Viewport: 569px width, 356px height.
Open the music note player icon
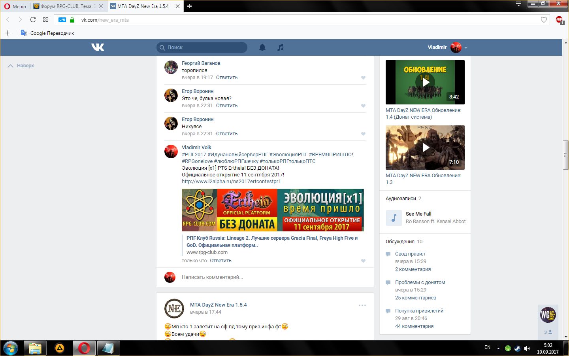pyautogui.click(x=280, y=47)
